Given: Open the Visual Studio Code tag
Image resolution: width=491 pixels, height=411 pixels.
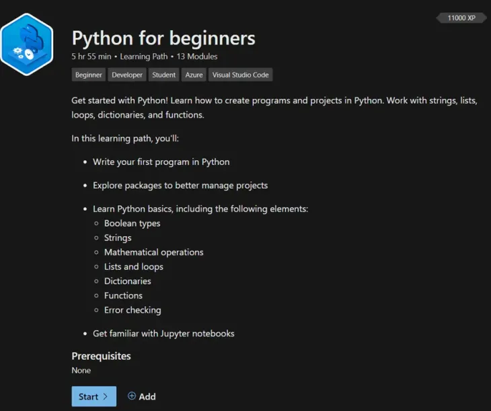Looking at the screenshot, I should pyautogui.click(x=240, y=75).
